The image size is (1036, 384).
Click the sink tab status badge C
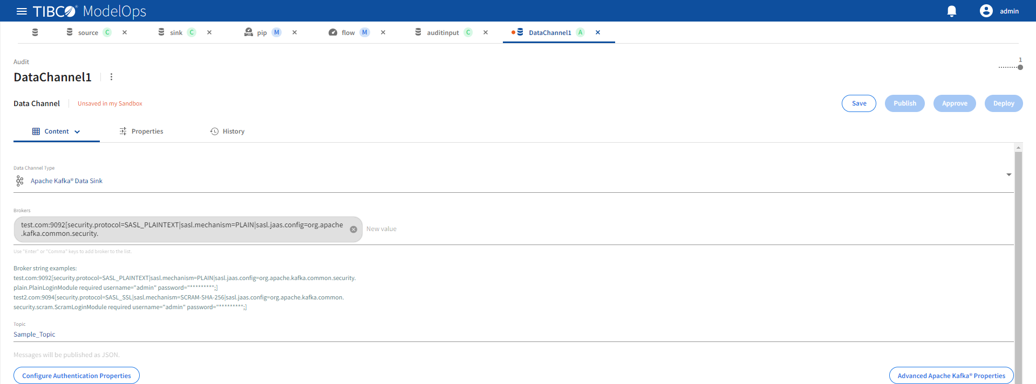point(192,32)
